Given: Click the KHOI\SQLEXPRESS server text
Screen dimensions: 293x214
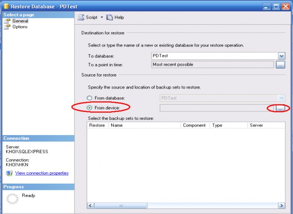Looking at the screenshot, I should tap(27, 152).
